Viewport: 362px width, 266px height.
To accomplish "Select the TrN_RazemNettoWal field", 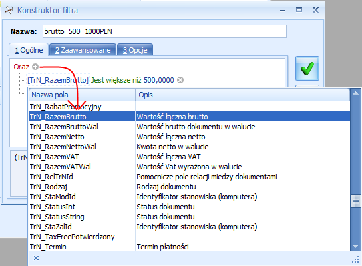I will (x=63, y=147).
